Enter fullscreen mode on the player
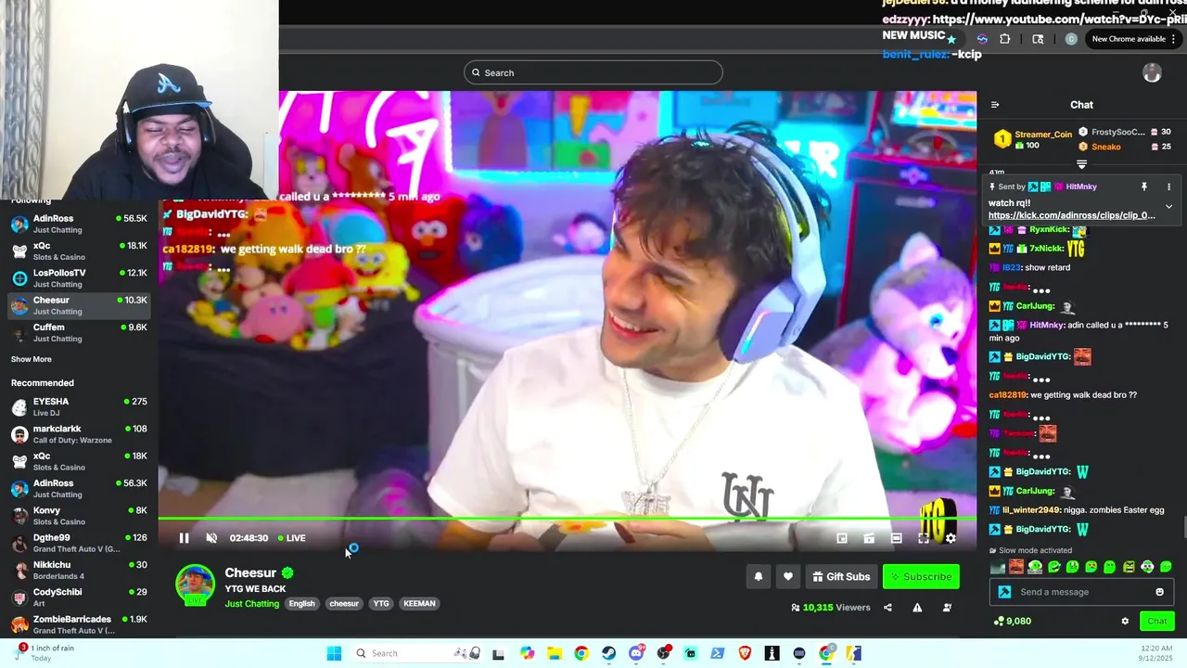This screenshot has height=668, width=1187. tap(924, 538)
